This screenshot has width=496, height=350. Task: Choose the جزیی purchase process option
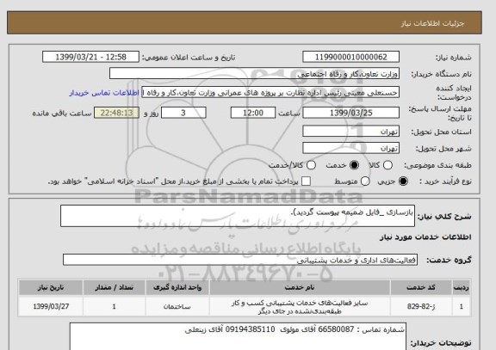(x=403, y=181)
